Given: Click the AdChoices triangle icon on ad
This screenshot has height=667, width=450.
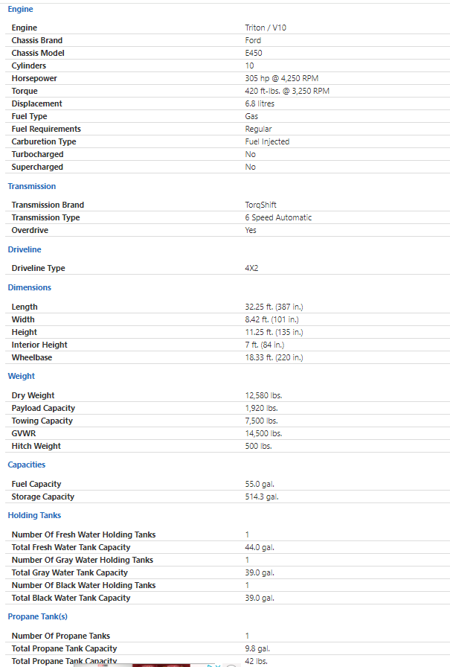Looking at the screenshot, I should point(210,666).
